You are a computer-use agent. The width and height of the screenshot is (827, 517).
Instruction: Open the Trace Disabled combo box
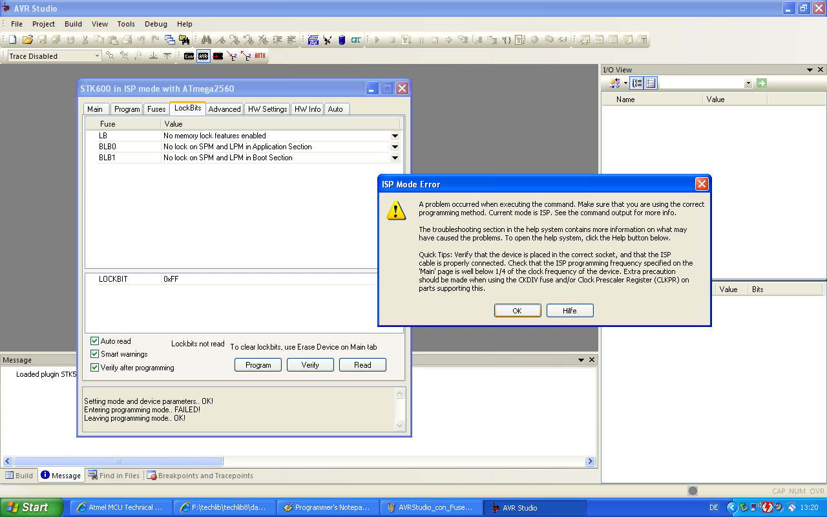coord(54,56)
